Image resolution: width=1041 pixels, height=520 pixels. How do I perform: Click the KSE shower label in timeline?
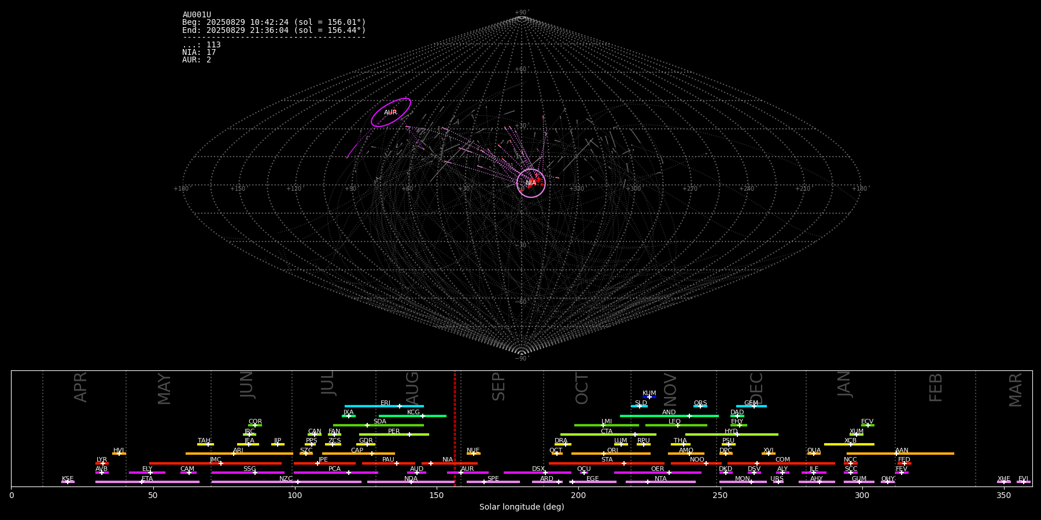[68, 479]
